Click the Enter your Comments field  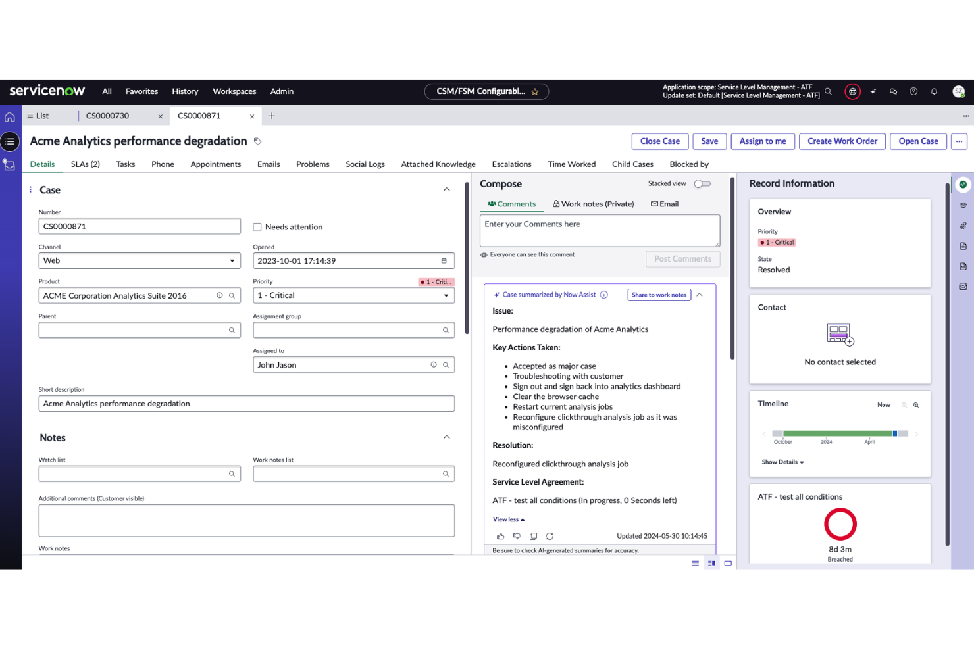600,230
